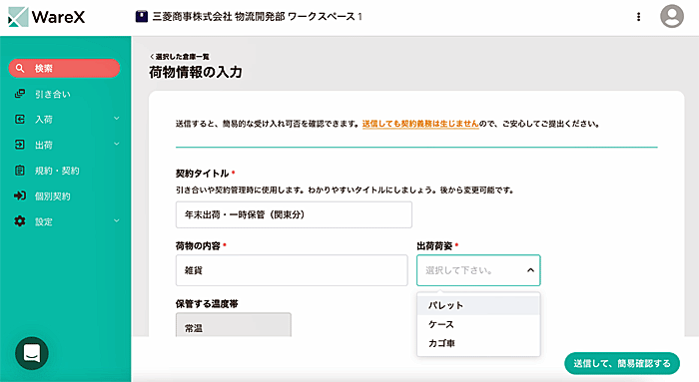Click the WareX logo
Viewport: 699px width, 382px height.
pyautogui.click(x=46, y=17)
